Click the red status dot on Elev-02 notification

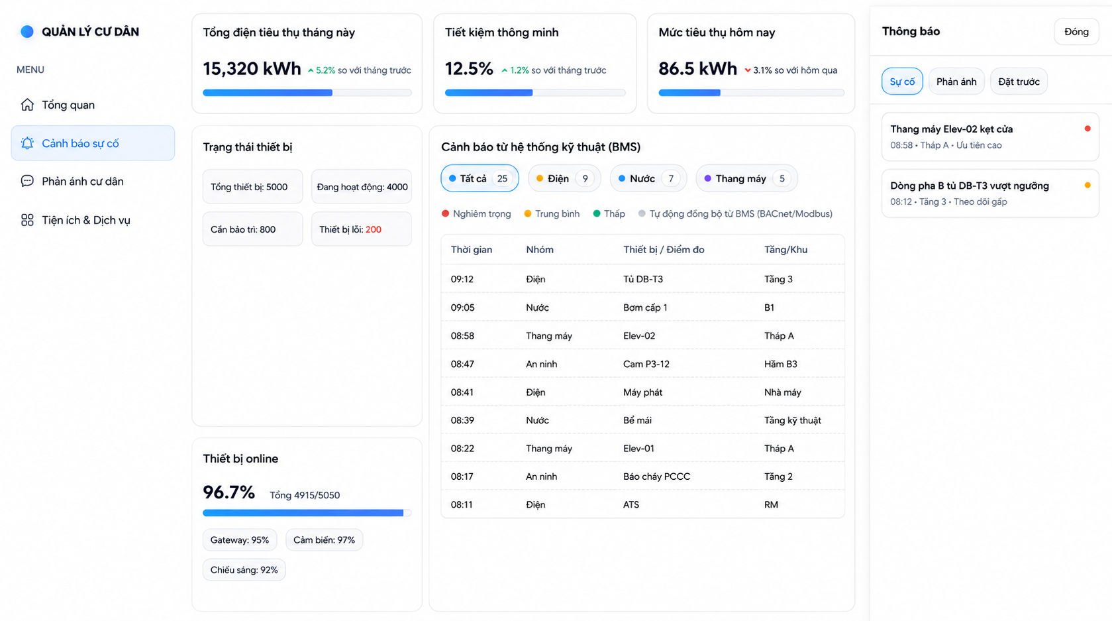pyautogui.click(x=1087, y=129)
